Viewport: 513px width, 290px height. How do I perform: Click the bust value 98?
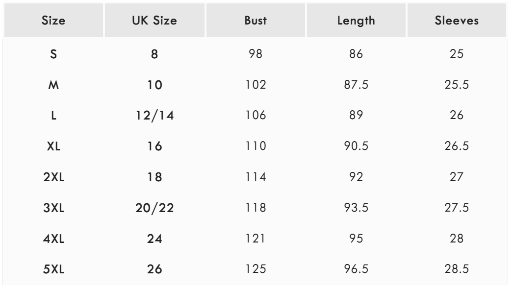256,55
